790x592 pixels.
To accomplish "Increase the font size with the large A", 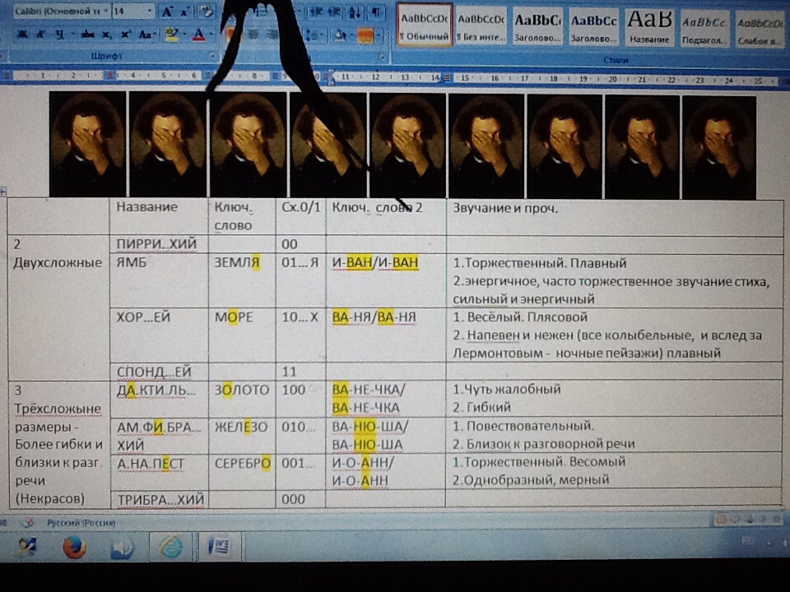I will tap(167, 12).
